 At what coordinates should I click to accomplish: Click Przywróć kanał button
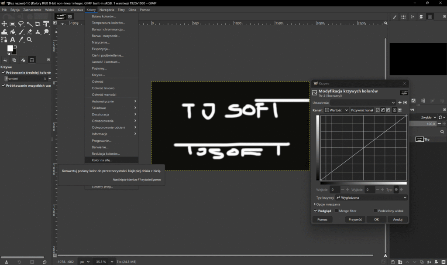(x=362, y=110)
